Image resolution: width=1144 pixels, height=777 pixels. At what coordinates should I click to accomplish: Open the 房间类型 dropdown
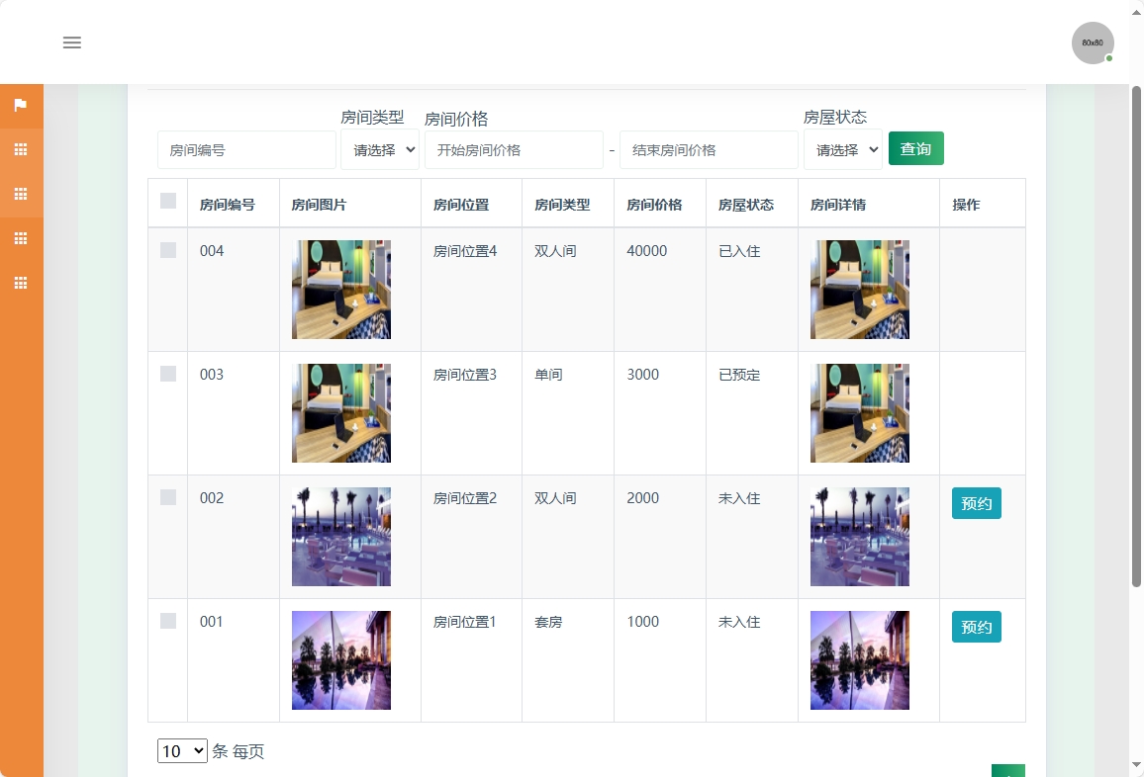[x=380, y=149]
